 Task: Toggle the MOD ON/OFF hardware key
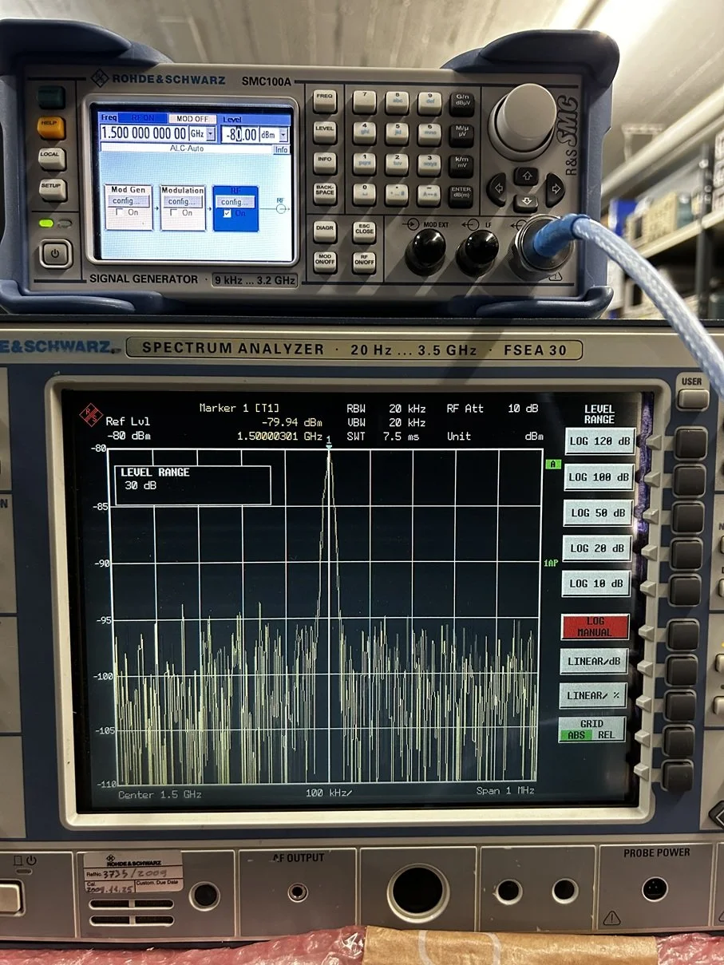pos(324,261)
